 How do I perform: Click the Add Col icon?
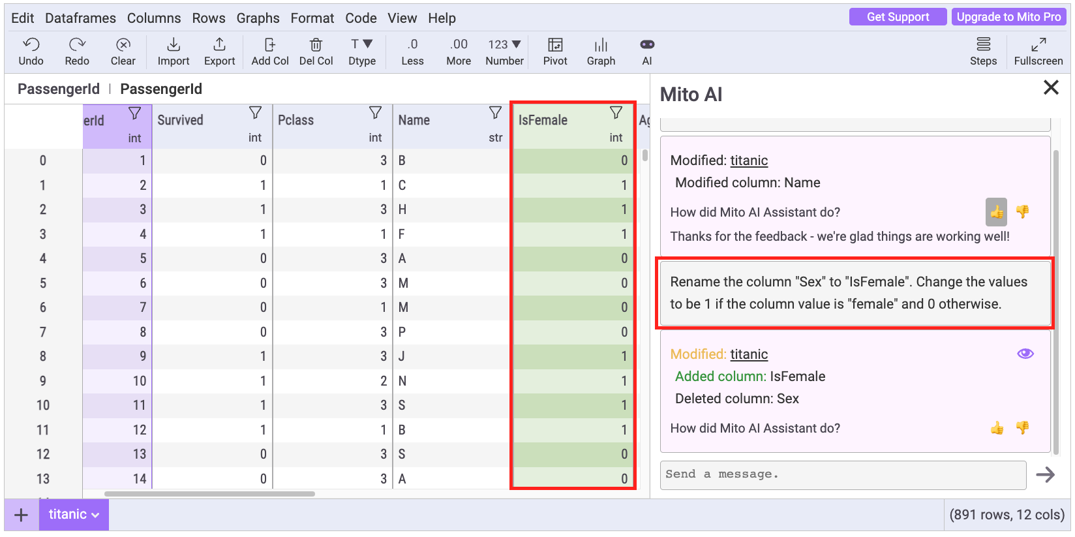(269, 45)
